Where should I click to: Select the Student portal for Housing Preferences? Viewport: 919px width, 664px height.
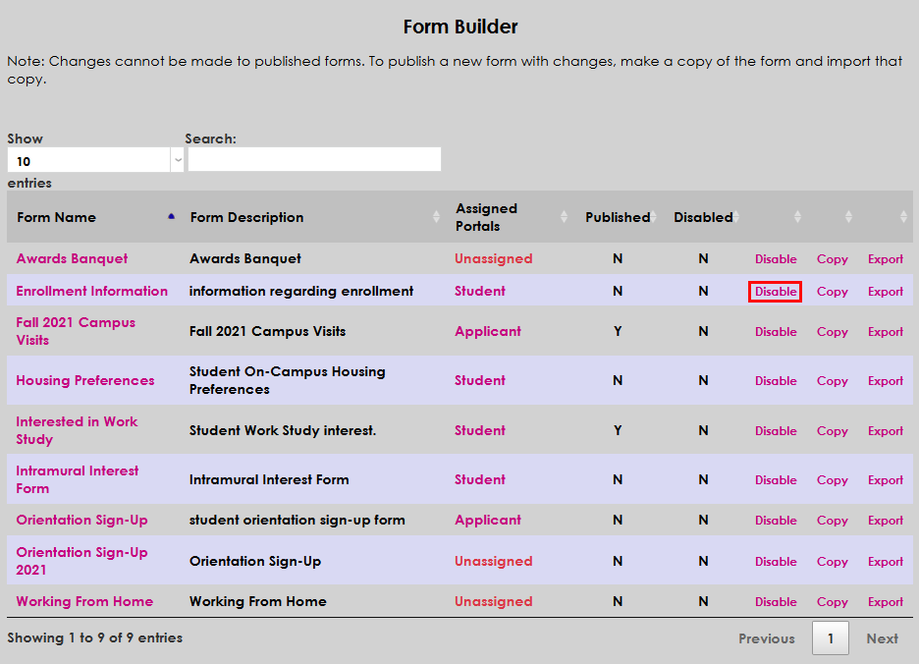pos(479,381)
